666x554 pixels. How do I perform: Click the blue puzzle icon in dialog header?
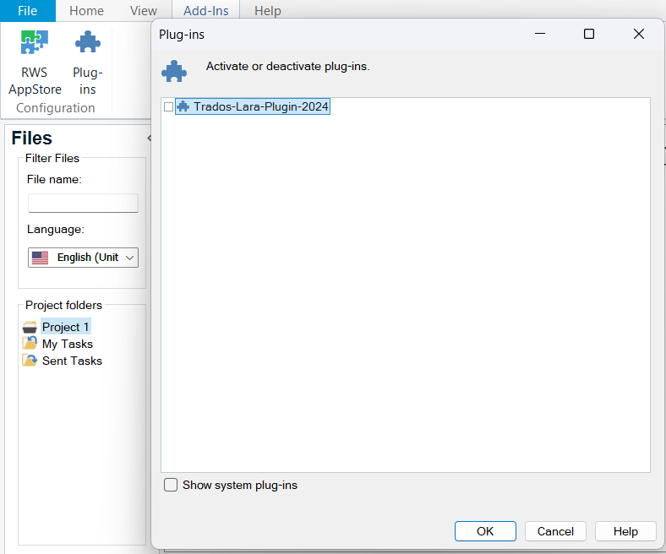click(x=174, y=71)
